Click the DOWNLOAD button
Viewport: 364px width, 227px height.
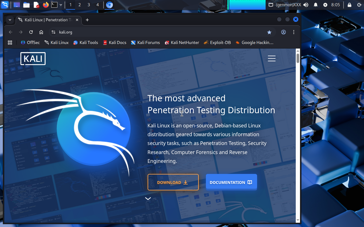(x=173, y=182)
